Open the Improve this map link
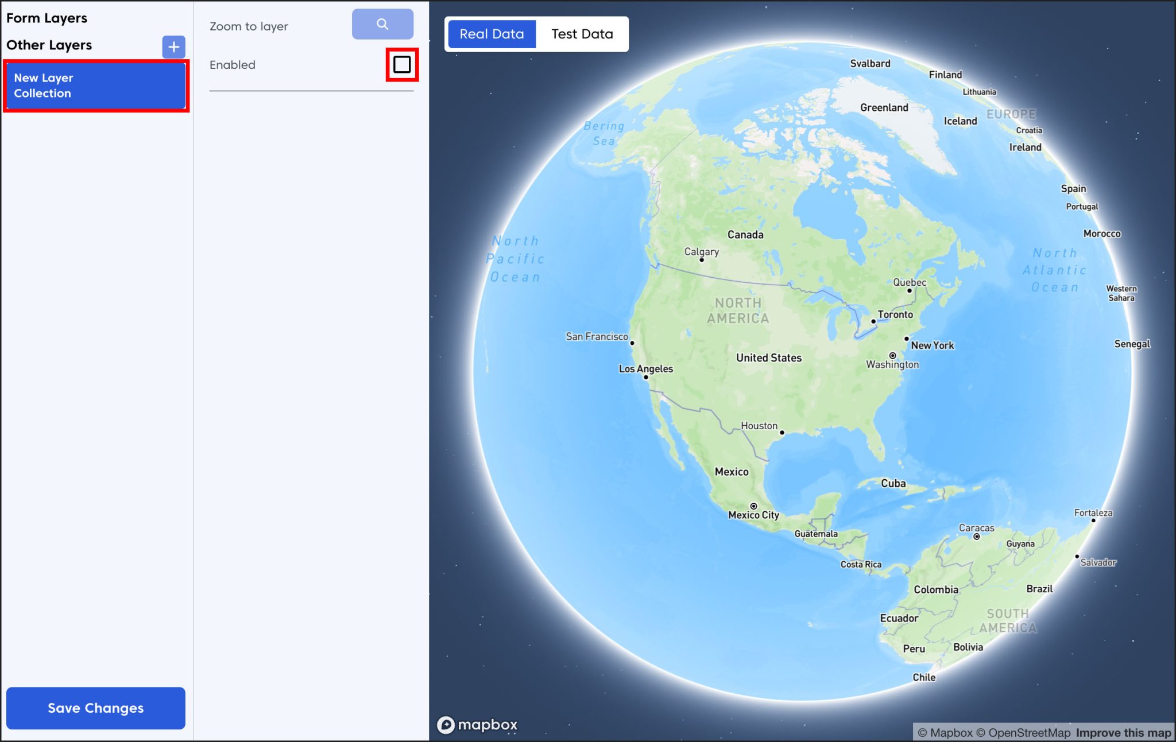This screenshot has width=1176, height=742. click(1123, 732)
